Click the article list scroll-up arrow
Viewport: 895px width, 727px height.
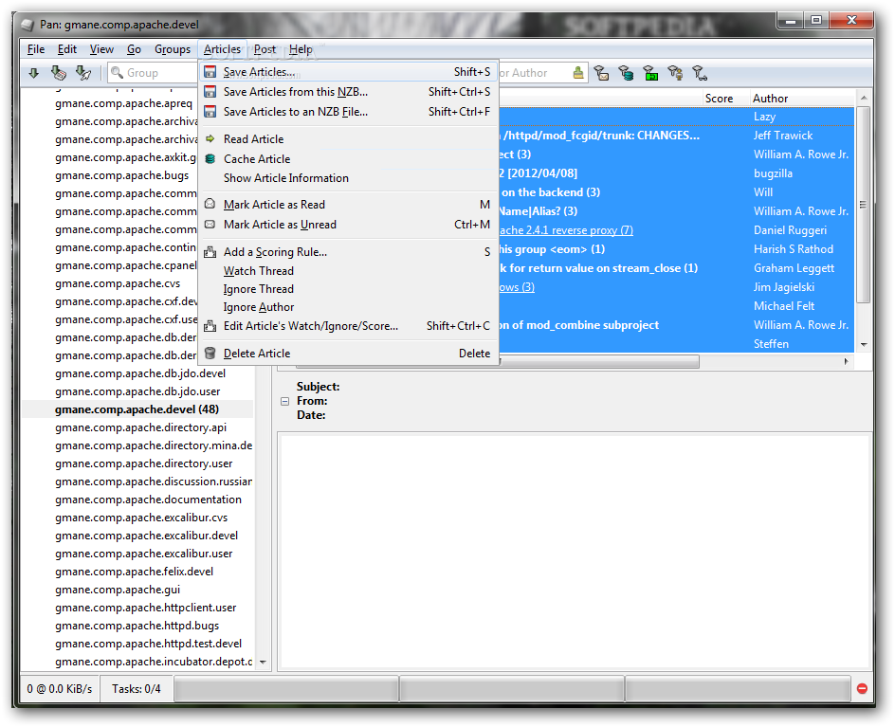tap(864, 99)
